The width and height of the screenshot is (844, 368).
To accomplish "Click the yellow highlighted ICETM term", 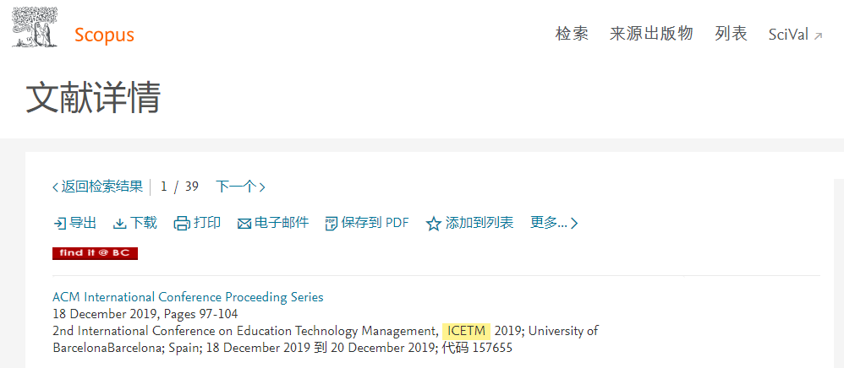I will click(466, 331).
